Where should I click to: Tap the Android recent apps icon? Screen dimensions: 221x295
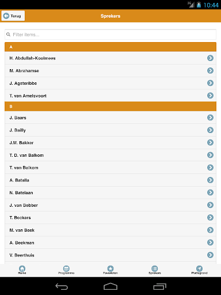[159, 286]
